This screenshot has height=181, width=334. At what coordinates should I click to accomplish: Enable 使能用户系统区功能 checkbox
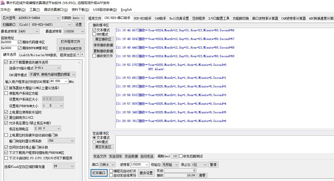(6, 93)
